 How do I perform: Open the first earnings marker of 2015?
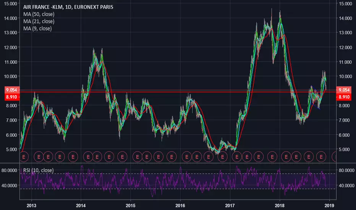click(138, 157)
